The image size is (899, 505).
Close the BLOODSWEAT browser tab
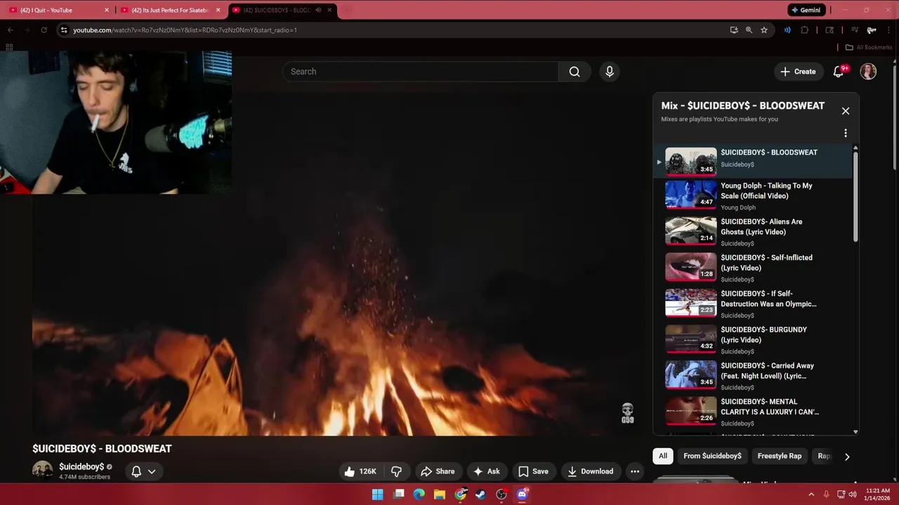pos(329,10)
